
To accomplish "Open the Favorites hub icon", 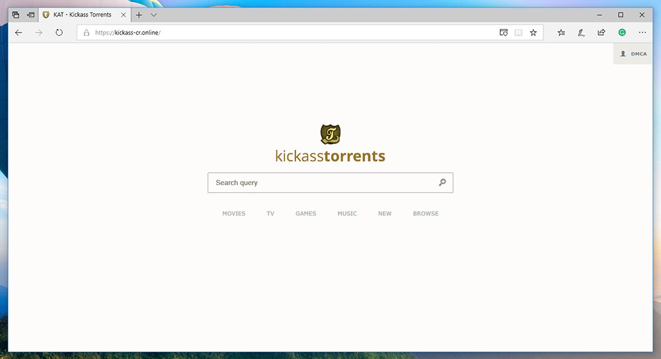I will pos(561,32).
